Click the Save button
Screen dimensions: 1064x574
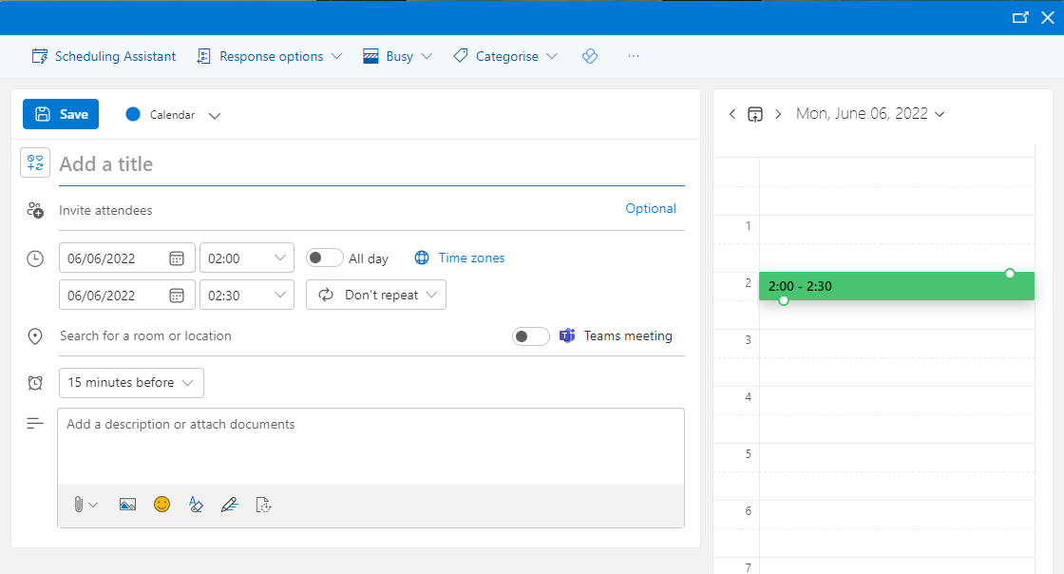(61, 114)
